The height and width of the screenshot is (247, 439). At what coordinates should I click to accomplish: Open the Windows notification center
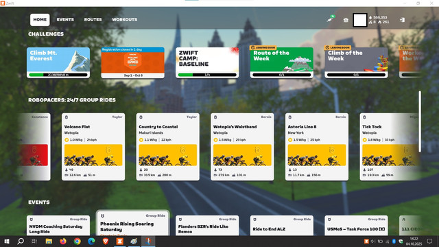[x=429, y=242]
